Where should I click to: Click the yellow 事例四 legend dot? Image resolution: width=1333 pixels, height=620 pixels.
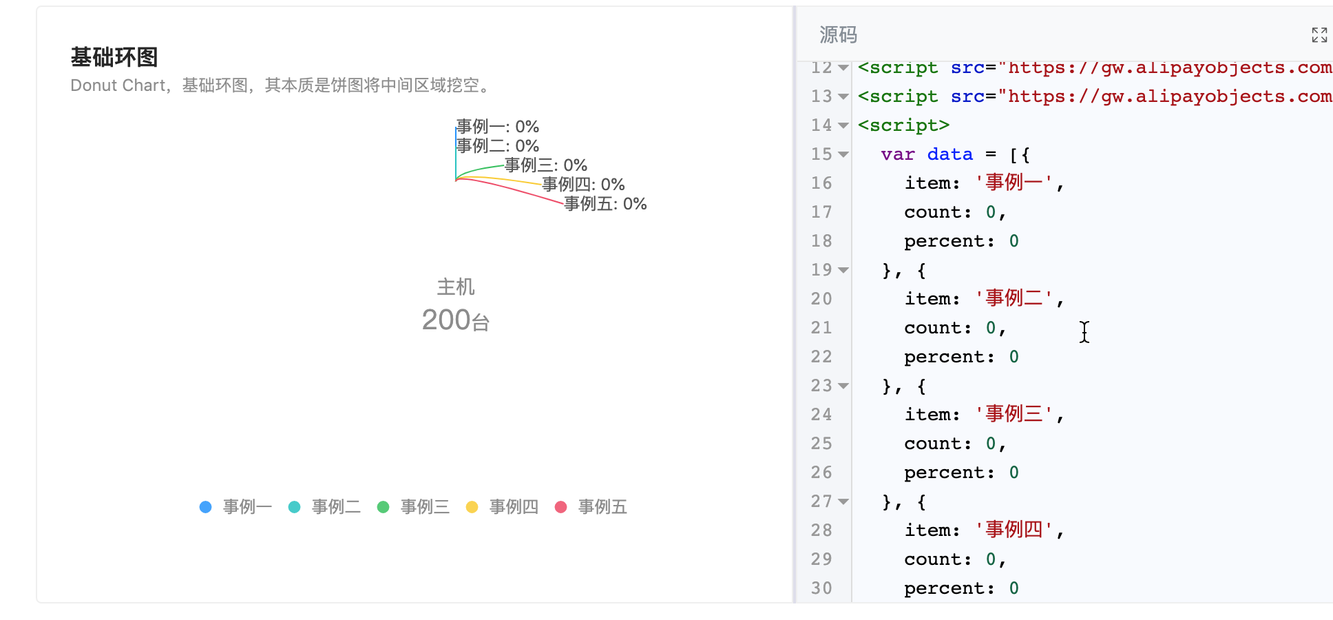click(472, 506)
